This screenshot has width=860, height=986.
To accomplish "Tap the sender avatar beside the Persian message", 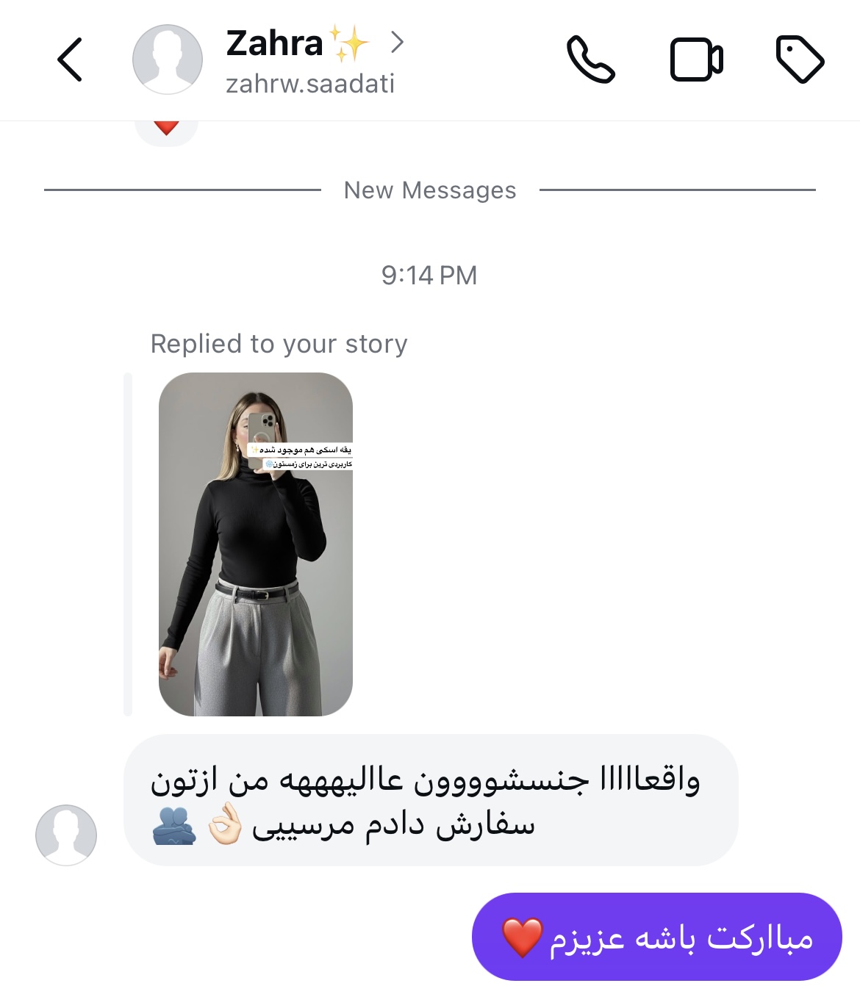I will (66, 835).
